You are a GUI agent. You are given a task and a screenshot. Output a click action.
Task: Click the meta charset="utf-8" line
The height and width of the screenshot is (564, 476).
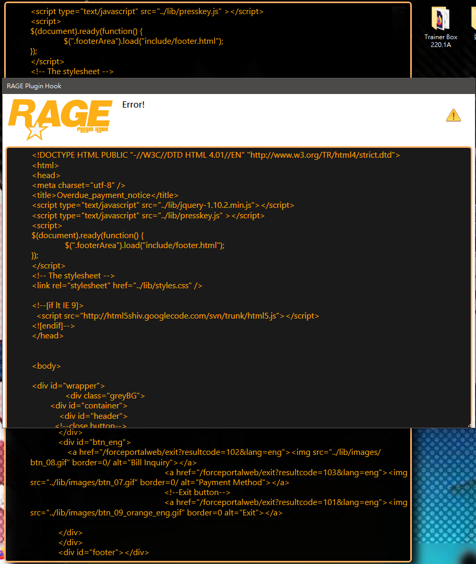[x=78, y=185]
